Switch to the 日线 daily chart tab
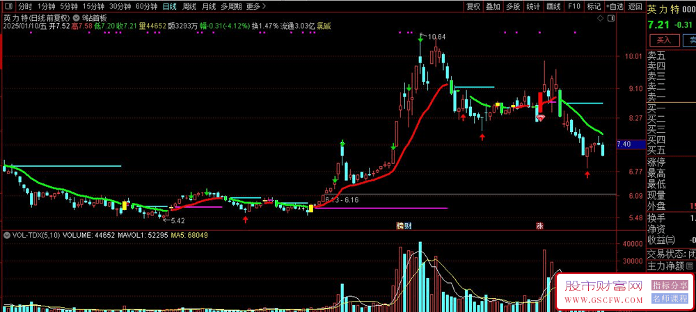The image size is (696, 312). (x=169, y=7)
